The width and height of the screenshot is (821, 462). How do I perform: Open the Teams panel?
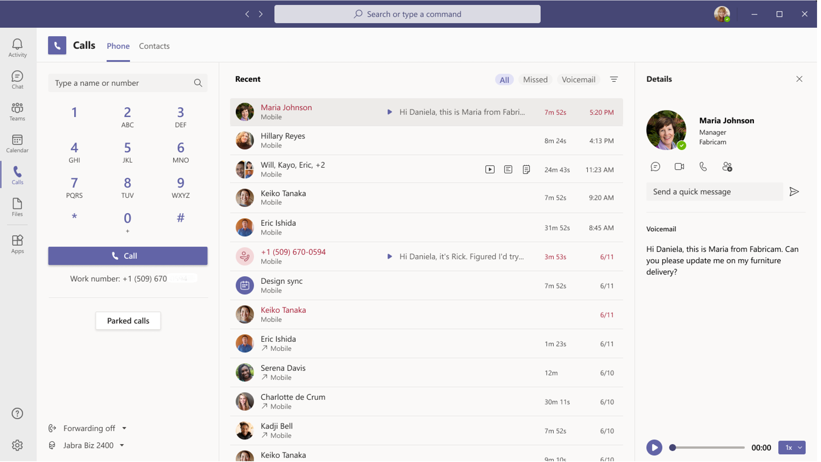click(x=18, y=111)
